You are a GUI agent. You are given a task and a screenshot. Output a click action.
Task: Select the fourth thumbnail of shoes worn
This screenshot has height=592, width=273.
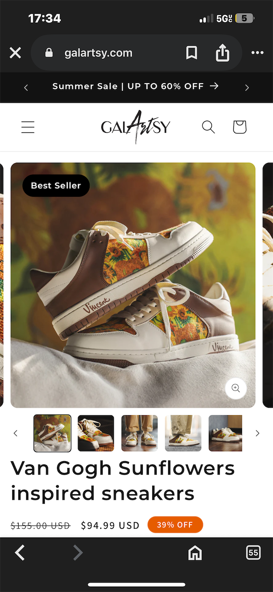183,433
